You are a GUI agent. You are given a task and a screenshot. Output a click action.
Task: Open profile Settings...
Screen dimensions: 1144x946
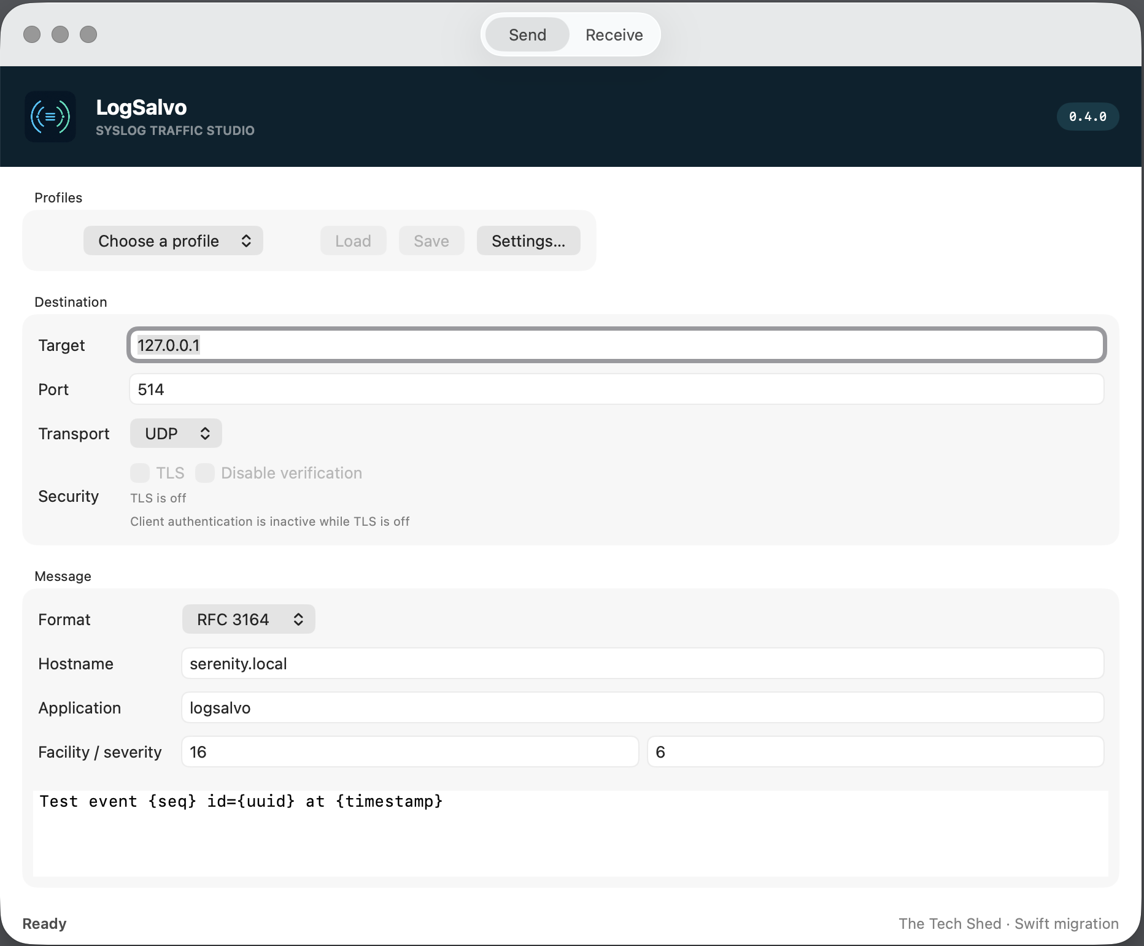click(x=528, y=240)
